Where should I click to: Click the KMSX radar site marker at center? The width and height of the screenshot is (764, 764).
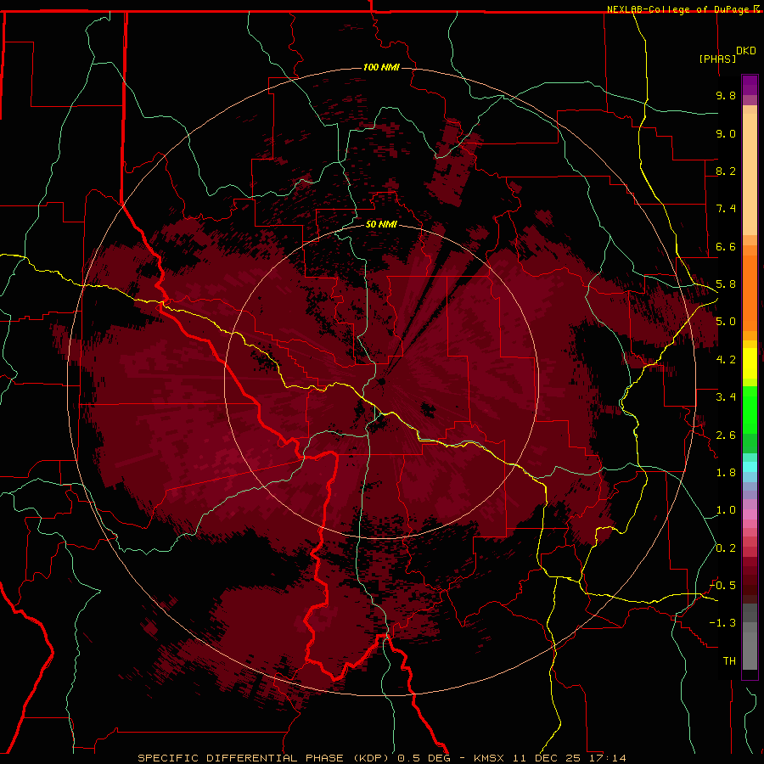click(x=381, y=381)
